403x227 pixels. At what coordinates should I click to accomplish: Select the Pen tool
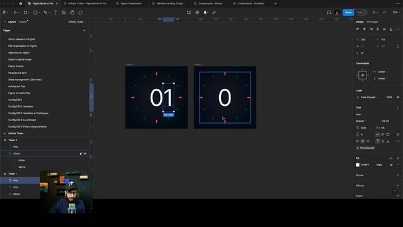click(x=45, y=13)
